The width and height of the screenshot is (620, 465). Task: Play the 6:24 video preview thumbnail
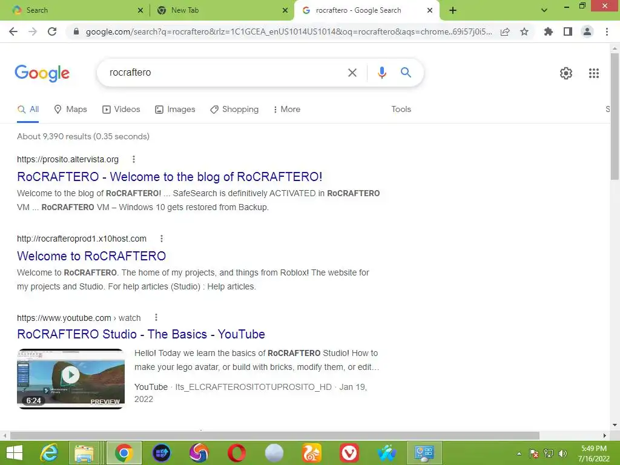[71, 379]
